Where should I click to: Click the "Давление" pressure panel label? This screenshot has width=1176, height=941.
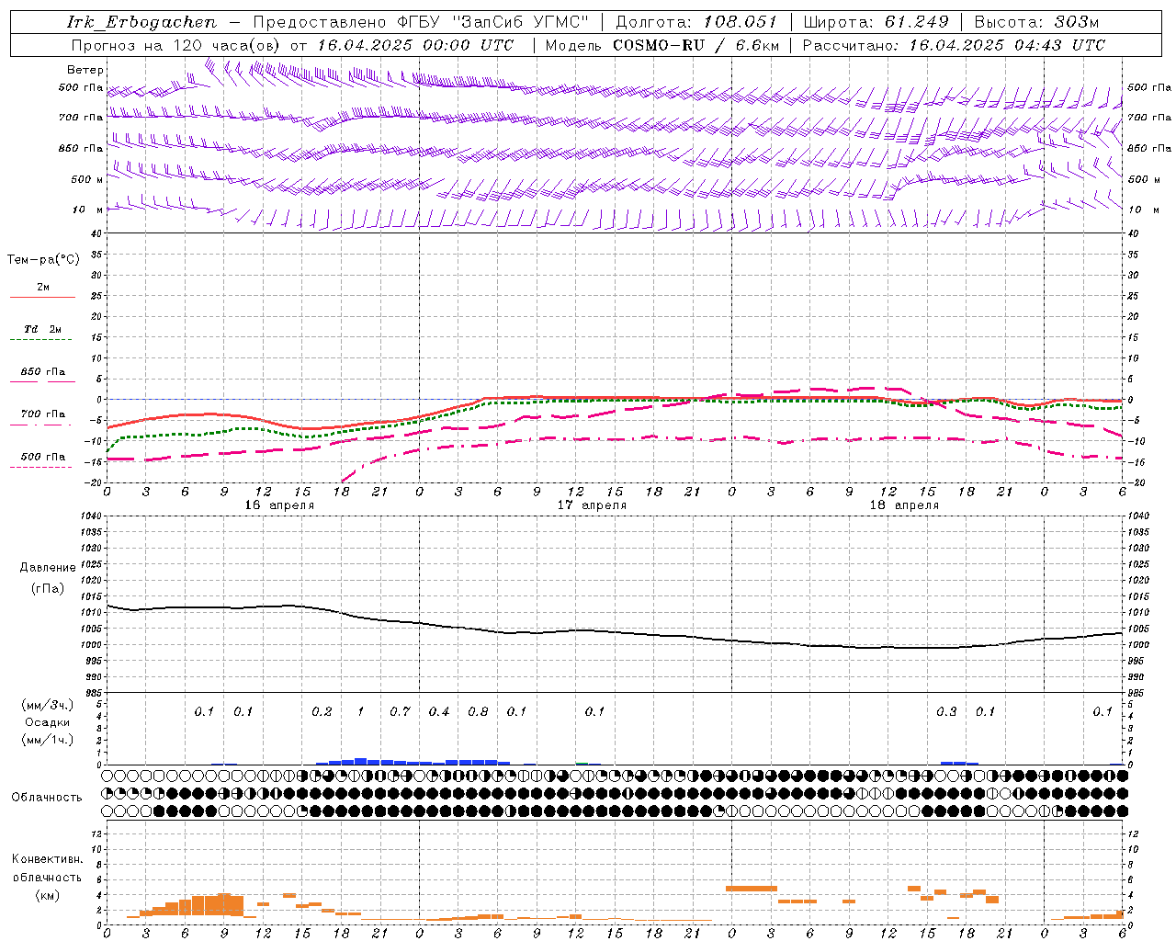pos(48,568)
